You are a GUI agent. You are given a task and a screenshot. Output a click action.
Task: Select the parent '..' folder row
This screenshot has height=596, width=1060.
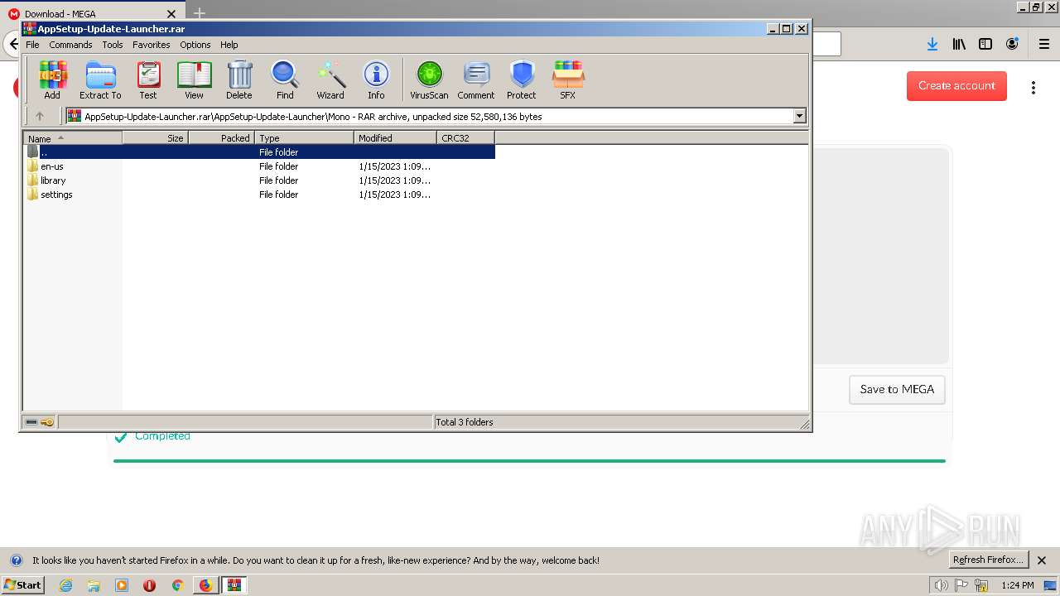259,152
